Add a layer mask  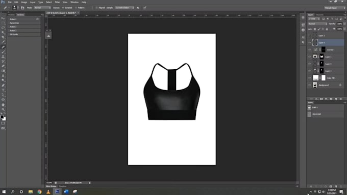(x=321, y=99)
